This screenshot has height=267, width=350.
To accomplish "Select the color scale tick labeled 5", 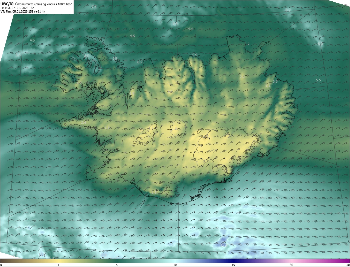I will point(117,265).
